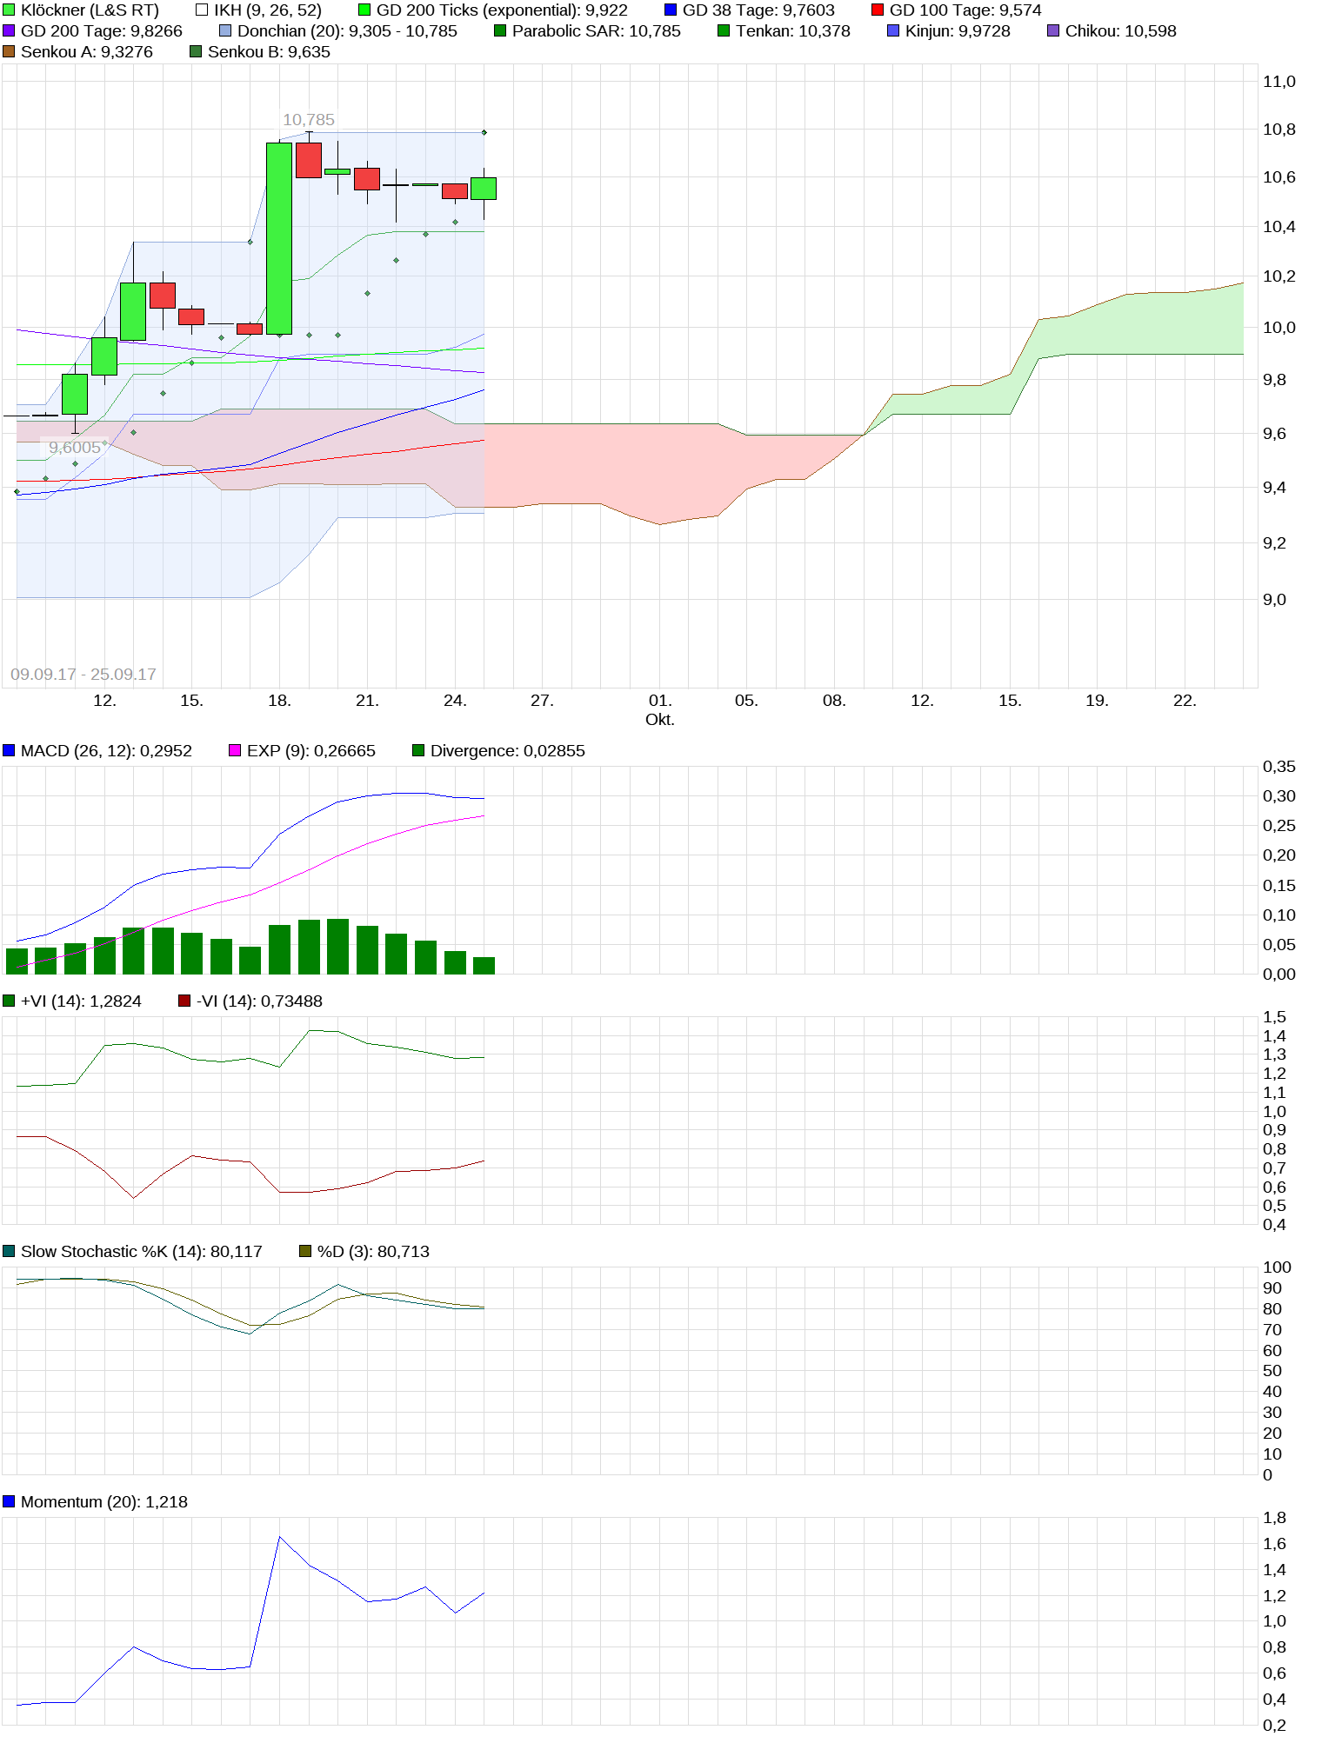Click the '22.' date axis label

pyautogui.click(x=1185, y=701)
